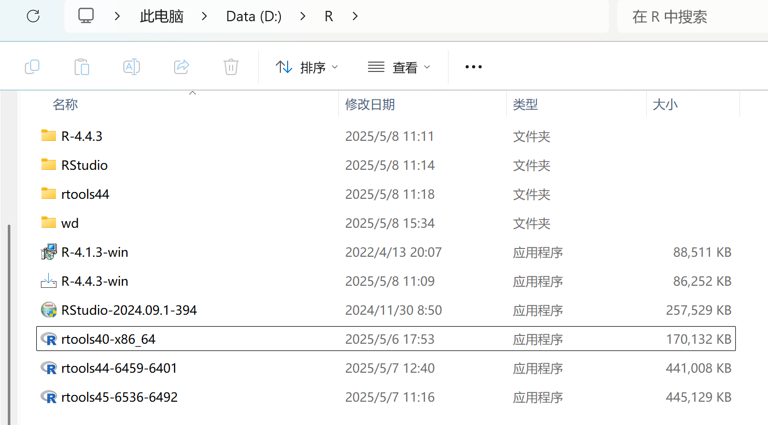Click R in the breadcrumb path
This screenshot has height=425, width=768.
[x=329, y=16]
